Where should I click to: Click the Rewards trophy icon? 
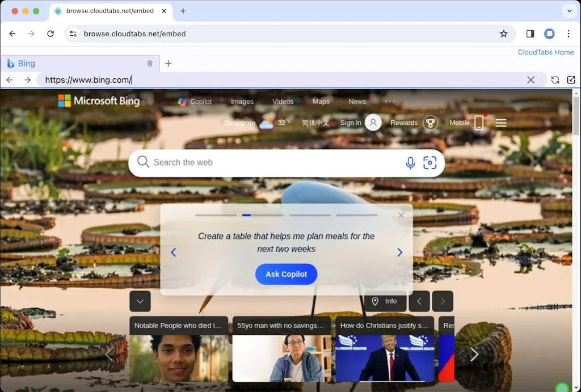431,123
